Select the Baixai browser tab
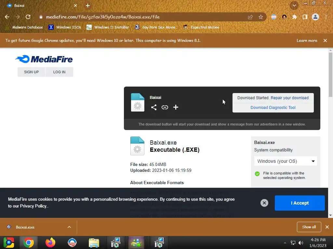The image size is (333, 249). [x=40, y=6]
